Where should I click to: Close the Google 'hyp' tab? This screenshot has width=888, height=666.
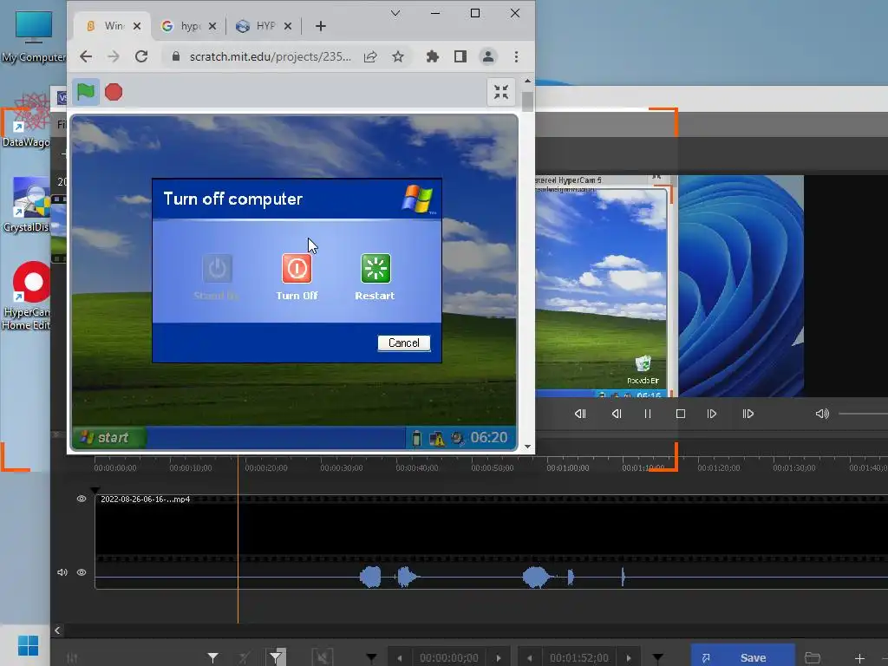point(212,26)
